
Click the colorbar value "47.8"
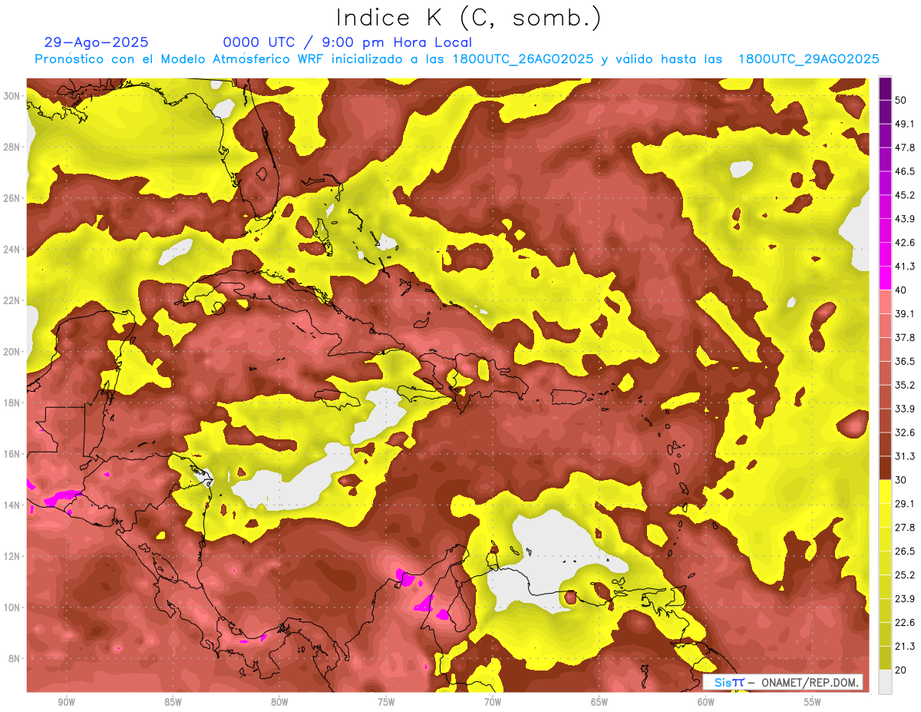pos(904,147)
